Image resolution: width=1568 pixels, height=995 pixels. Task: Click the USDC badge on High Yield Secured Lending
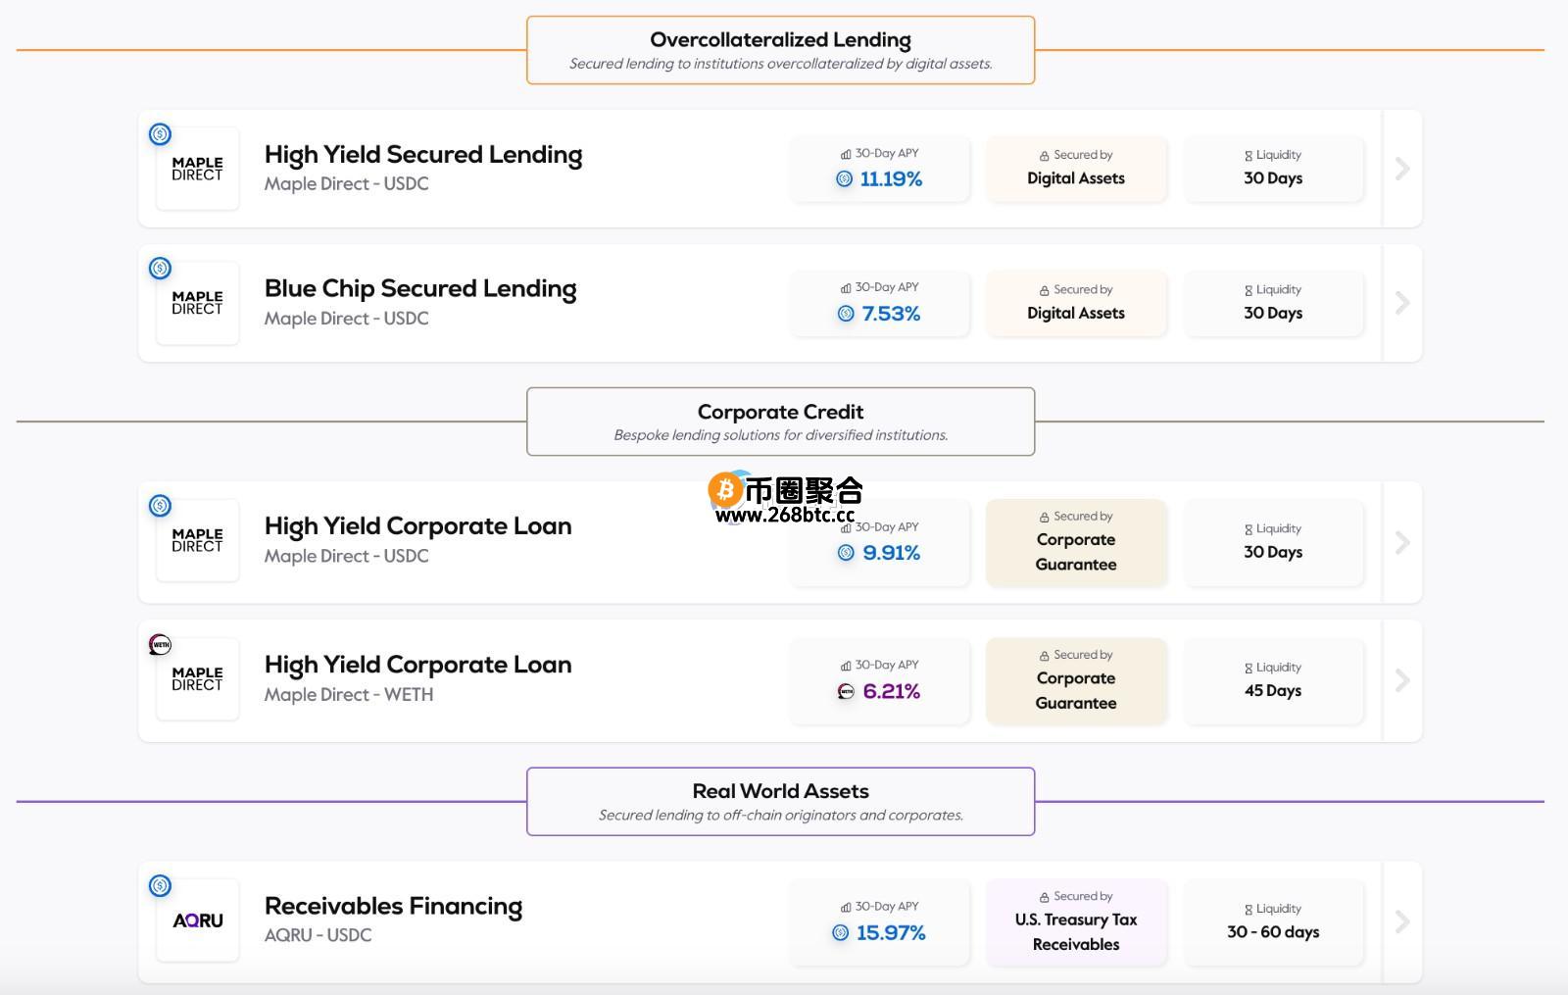click(160, 134)
